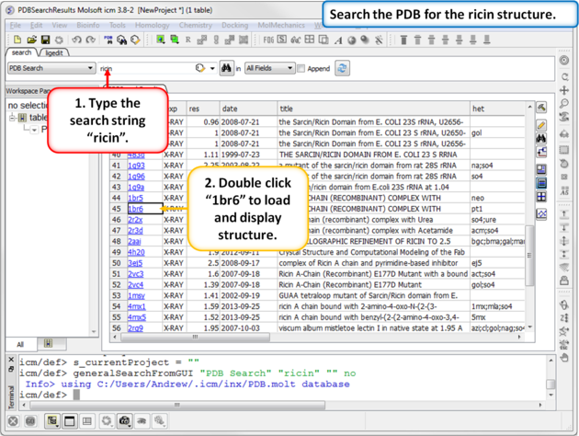579x436 pixels.
Task: Click the binoculars search icon
Action: 227,68
